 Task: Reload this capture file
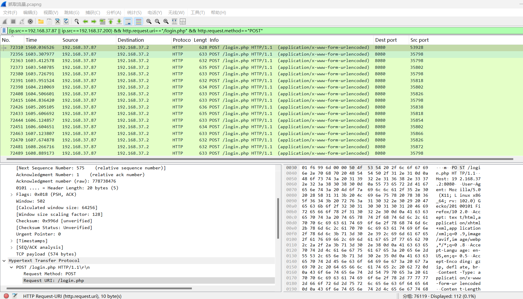pos(66,21)
